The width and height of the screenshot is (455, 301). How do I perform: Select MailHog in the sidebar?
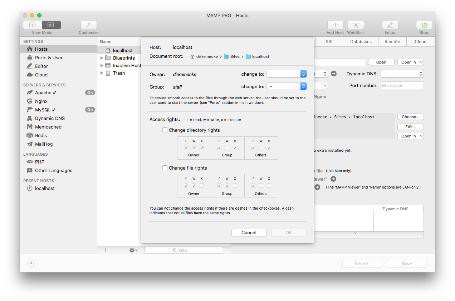[44, 144]
